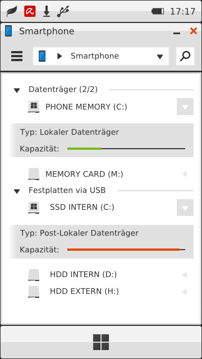Open the hamburger menu icon
The width and height of the screenshot is (202, 359).
pyautogui.click(x=17, y=56)
